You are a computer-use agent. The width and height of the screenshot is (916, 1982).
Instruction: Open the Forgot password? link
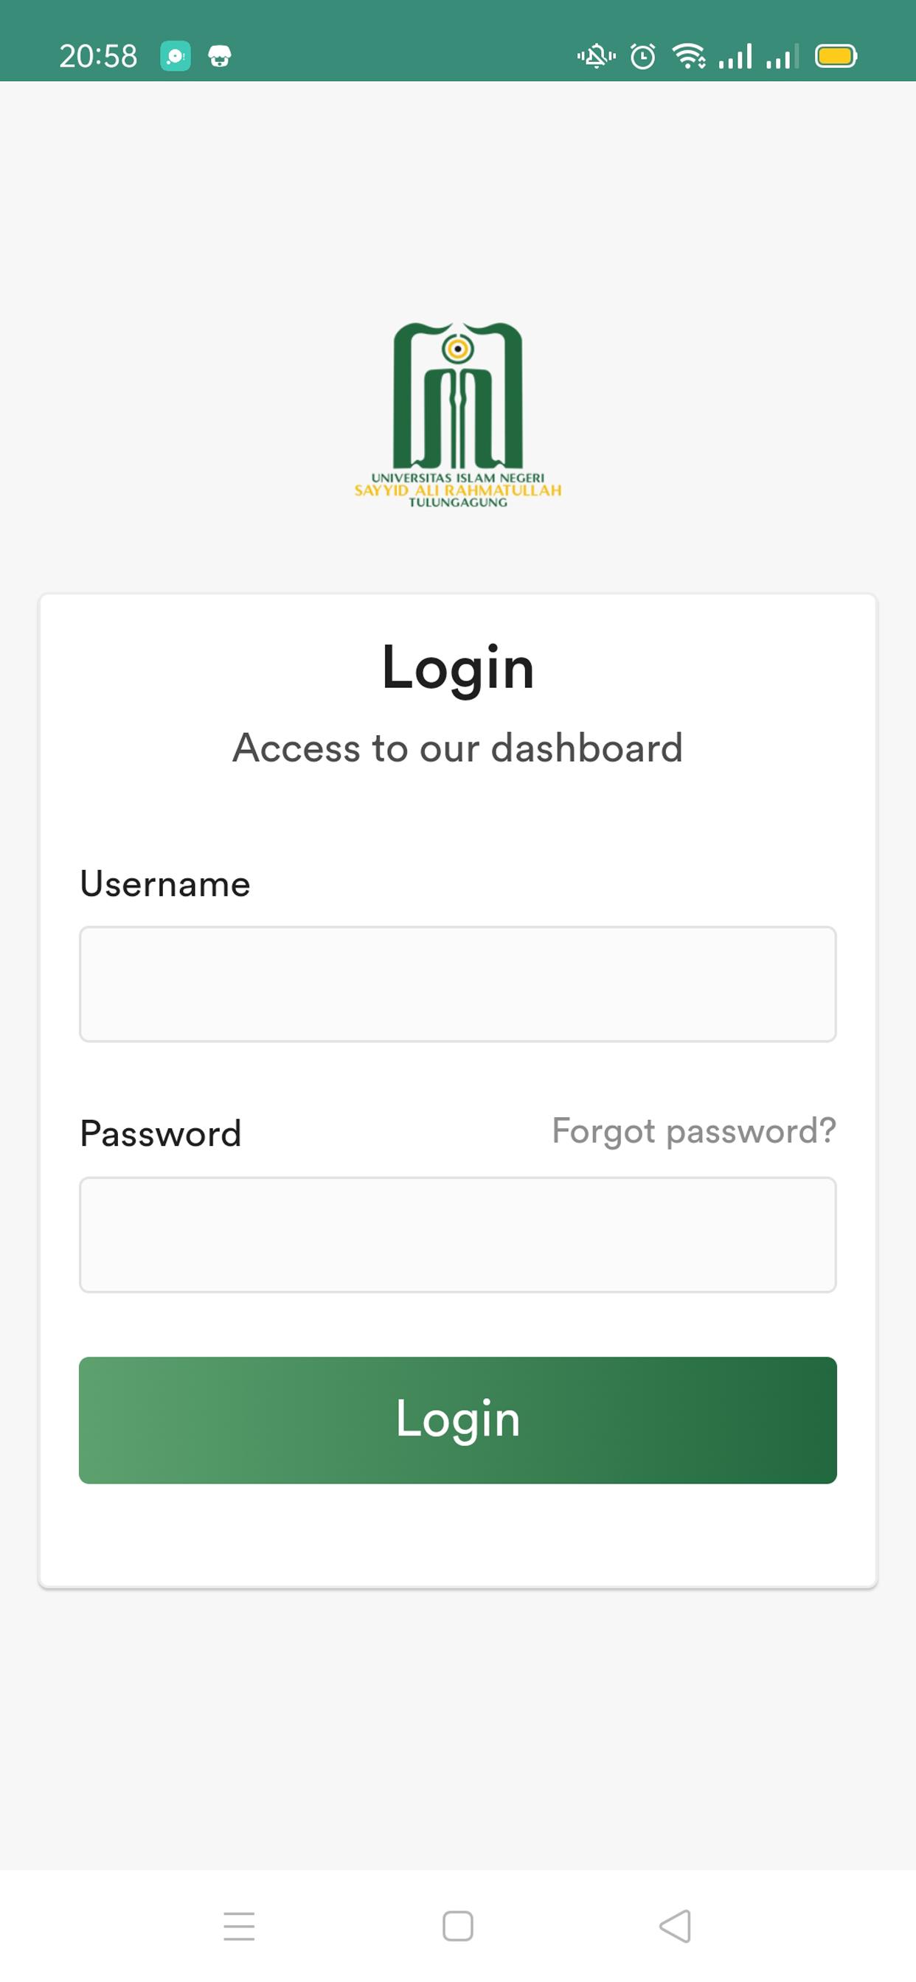693,1131
